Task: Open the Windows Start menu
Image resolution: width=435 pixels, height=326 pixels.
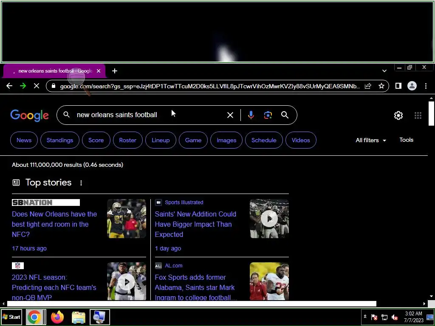Action: pyautogui.click(x=11, y=317)
